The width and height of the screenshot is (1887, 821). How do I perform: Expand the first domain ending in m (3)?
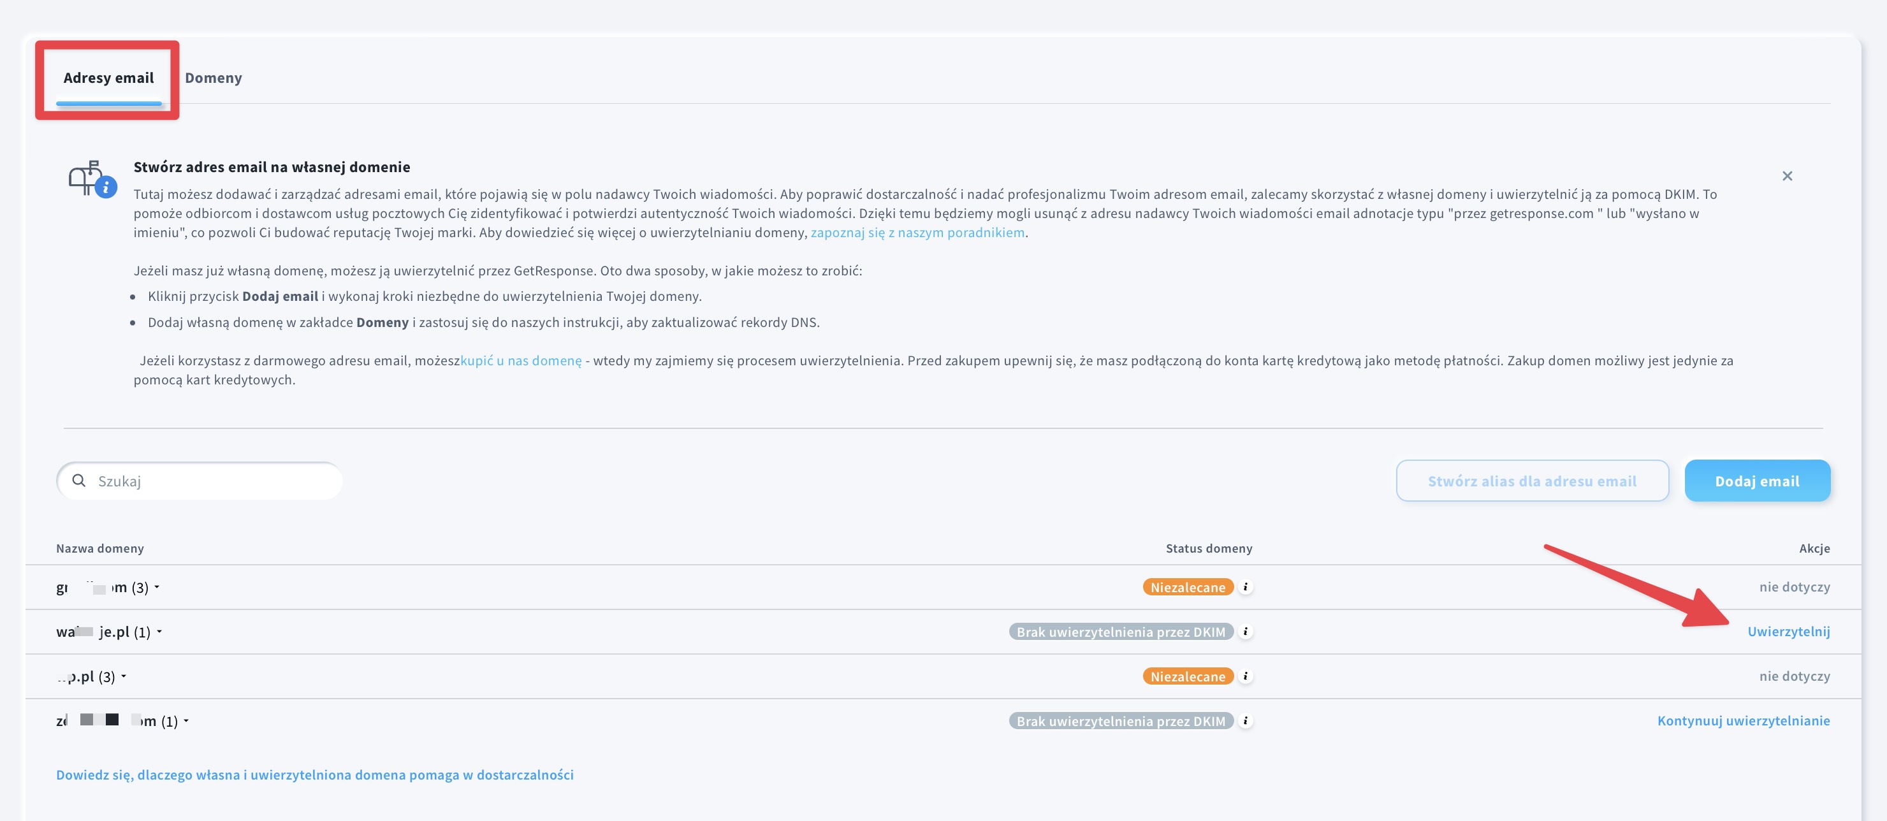click(x=157, y=586)
